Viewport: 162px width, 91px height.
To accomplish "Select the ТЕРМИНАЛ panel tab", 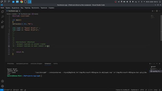I will tap(48, 64).
